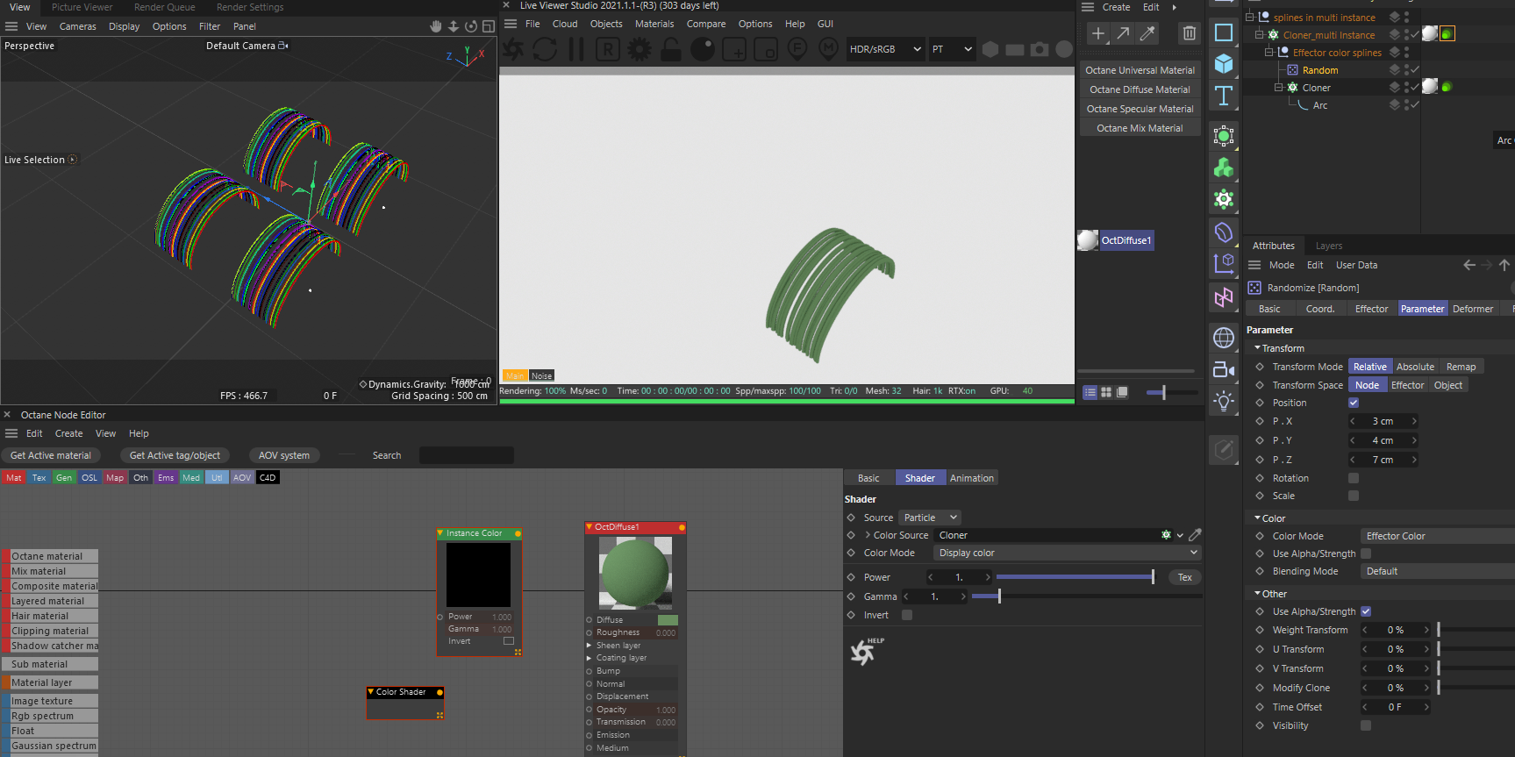
Task: Open the HDR/sRGB dropdown
Action: pyautogui.click(x=885, y=49)
